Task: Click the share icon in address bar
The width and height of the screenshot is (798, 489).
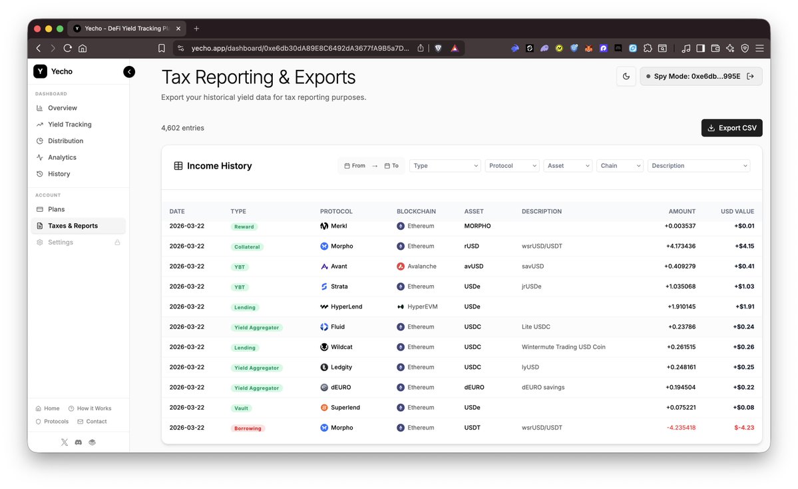Action: [x=421, y=49]
